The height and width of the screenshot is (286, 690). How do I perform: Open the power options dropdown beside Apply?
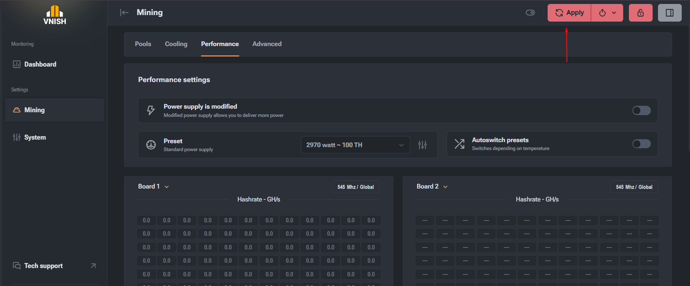click(607, 13)
